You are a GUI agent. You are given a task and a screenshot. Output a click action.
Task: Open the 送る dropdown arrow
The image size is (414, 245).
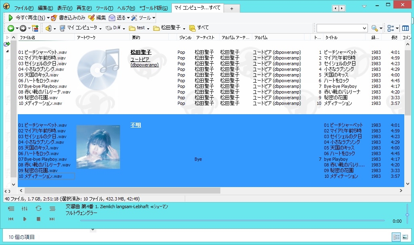point(128,18)
